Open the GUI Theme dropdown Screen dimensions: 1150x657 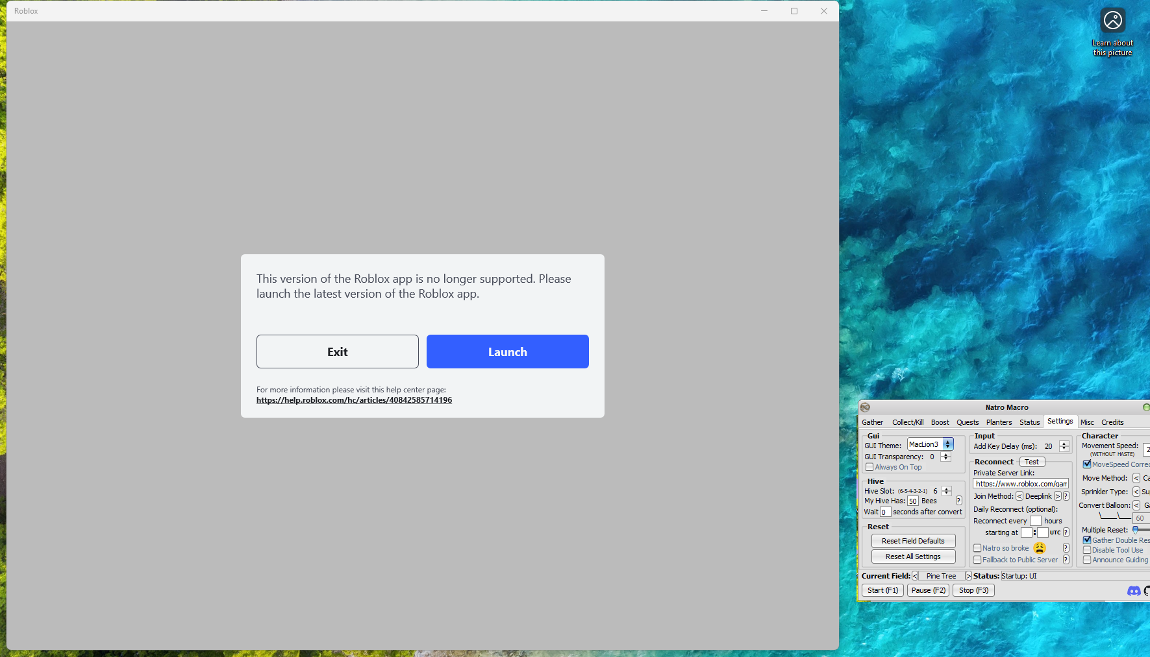click(x=931, y=444)
